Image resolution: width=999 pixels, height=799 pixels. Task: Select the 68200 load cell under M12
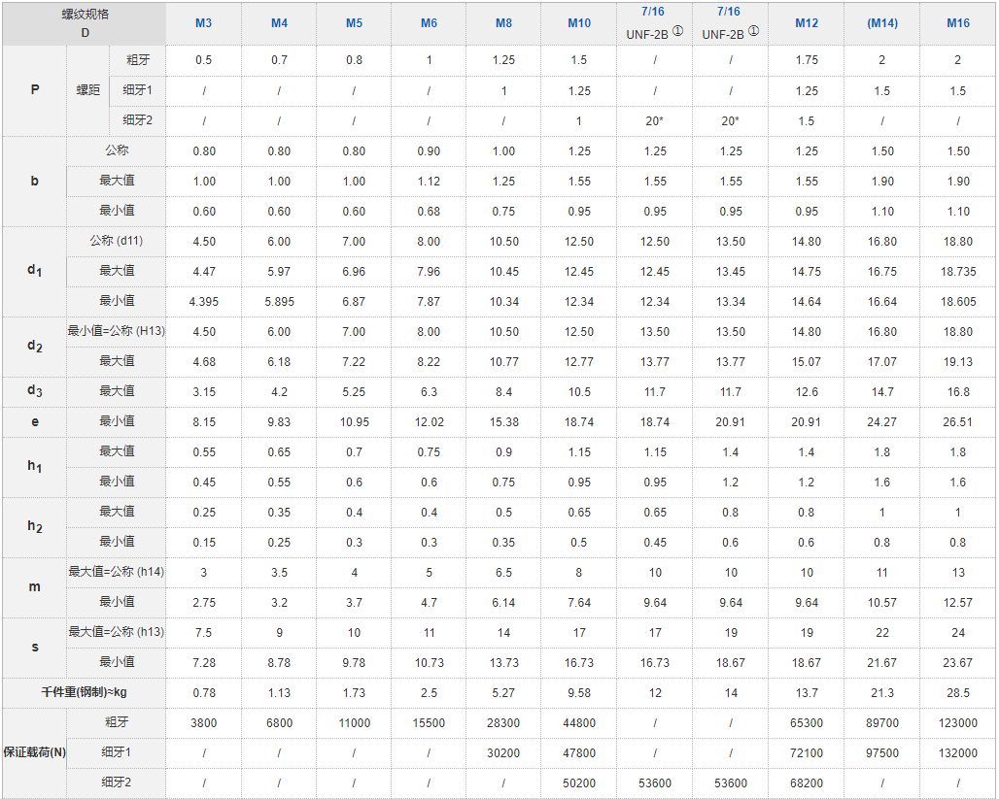(x=807, y=783)
